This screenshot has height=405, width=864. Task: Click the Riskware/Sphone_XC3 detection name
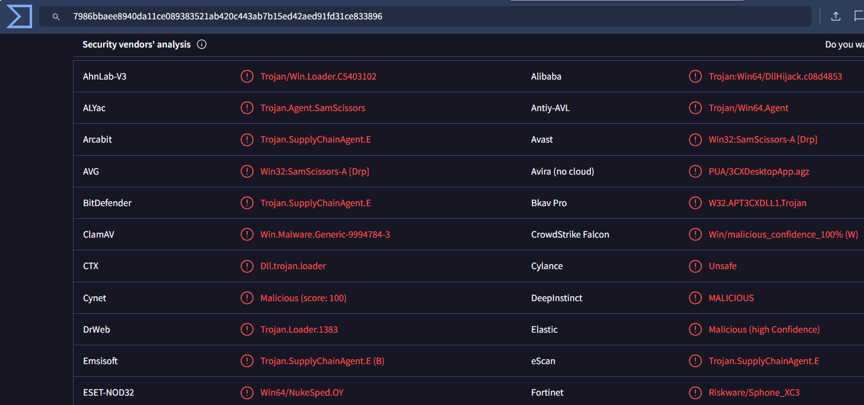pos(754,392)
